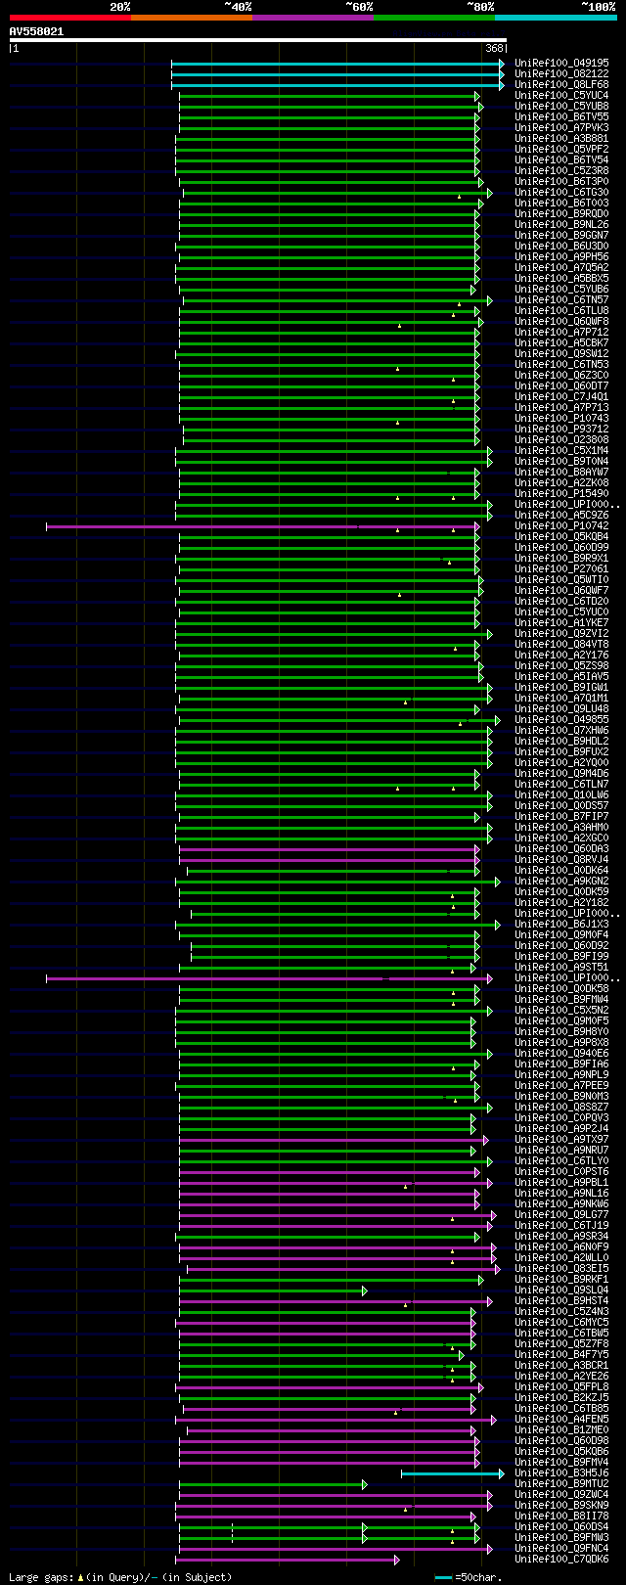This screenshot has height=1585, width=626.
Task: Click the short cyan alignment bar for UniRef100_B3H5J6
Action: (453, 1473)
